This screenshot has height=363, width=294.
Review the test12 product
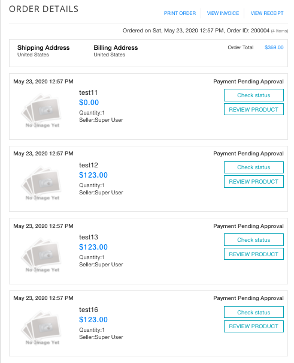254,182
